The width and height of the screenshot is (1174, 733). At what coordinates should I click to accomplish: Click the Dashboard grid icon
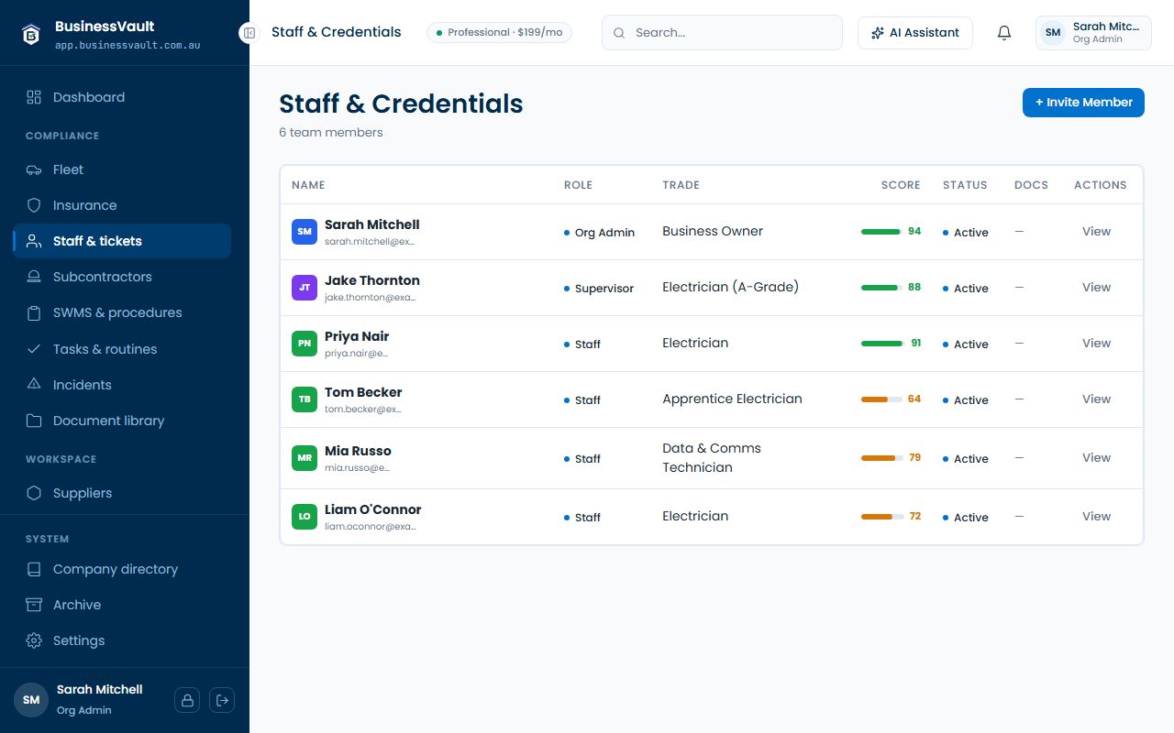[34, 97]
